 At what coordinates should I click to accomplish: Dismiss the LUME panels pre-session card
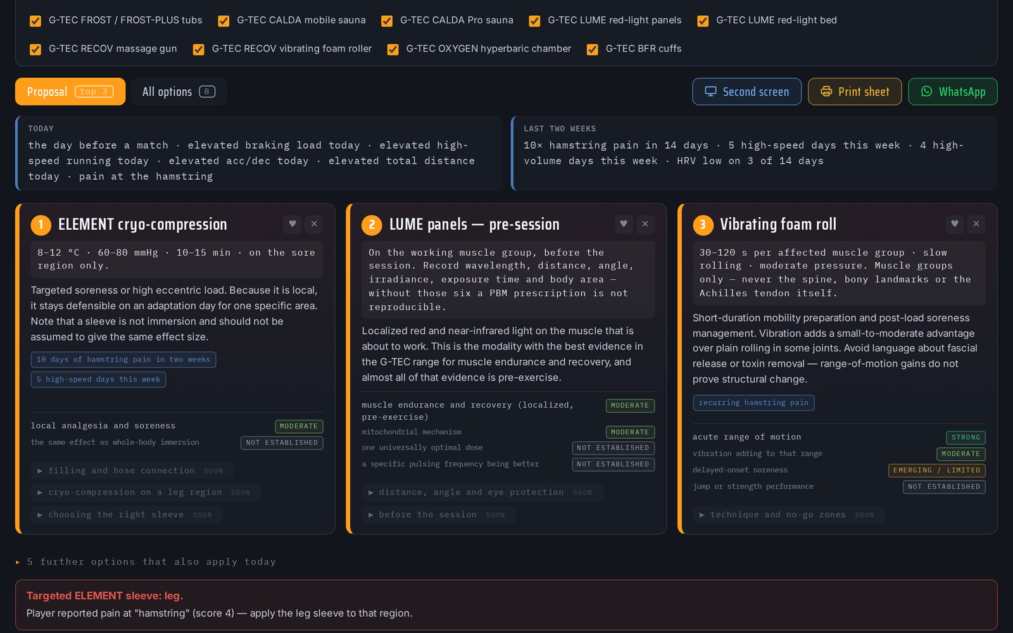click(645, 223)
